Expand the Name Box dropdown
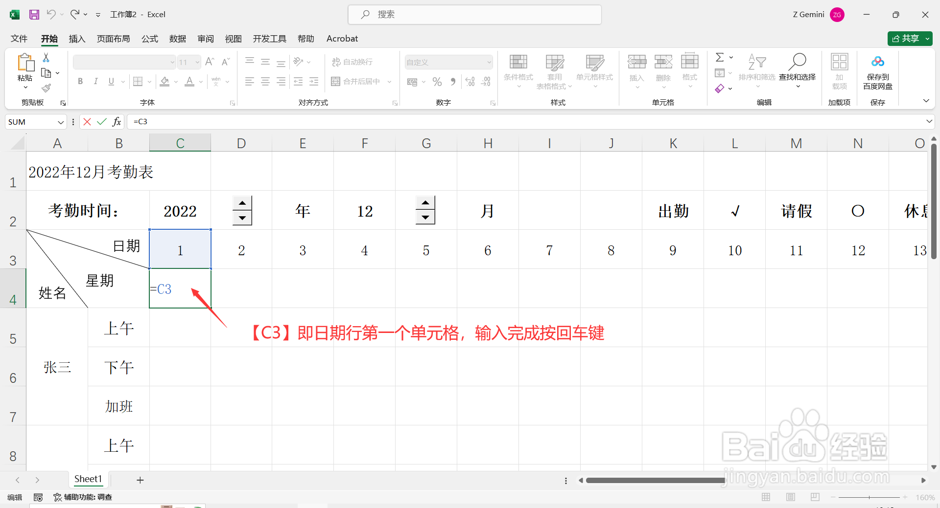940x508 pixels. (x=60, y=121)
